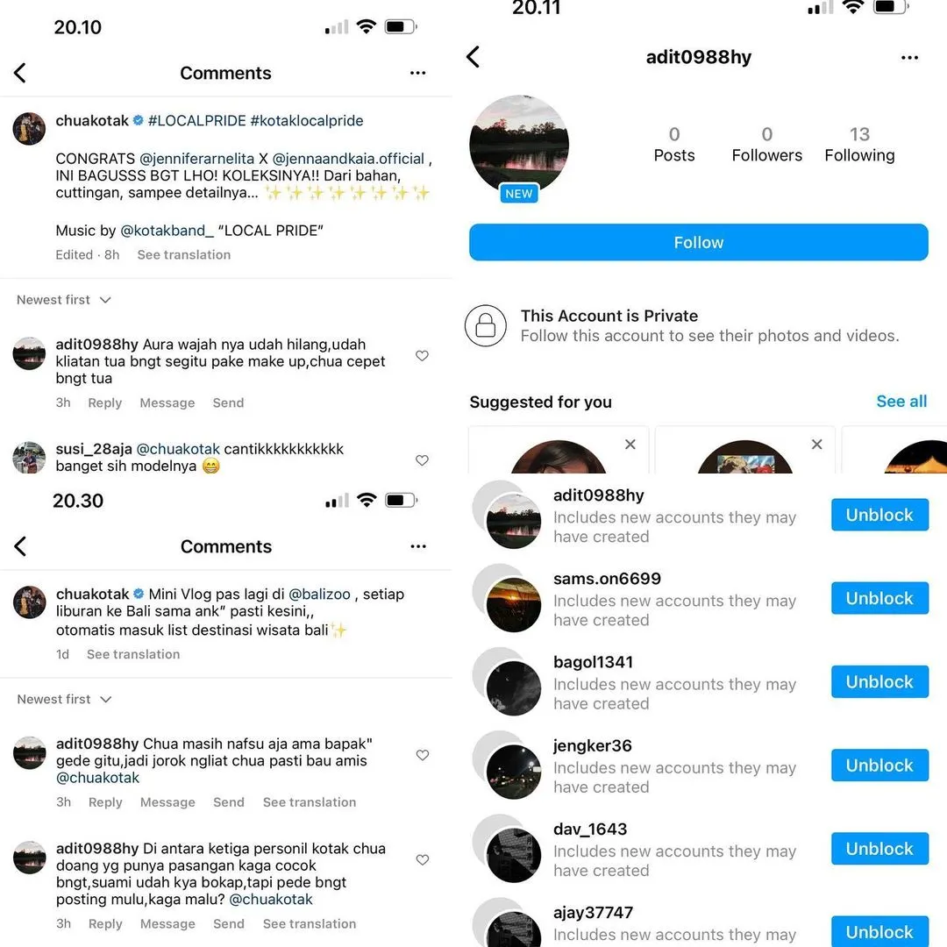This screenshot has width=947, height=947.
Task: Tap the back arrow on adit0988hy profile
Action: pyautogui.click(x=473, y=57)
